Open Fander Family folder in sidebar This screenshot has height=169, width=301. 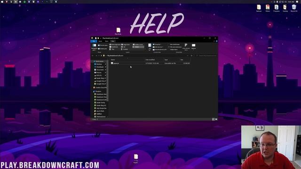pos(100,103)
